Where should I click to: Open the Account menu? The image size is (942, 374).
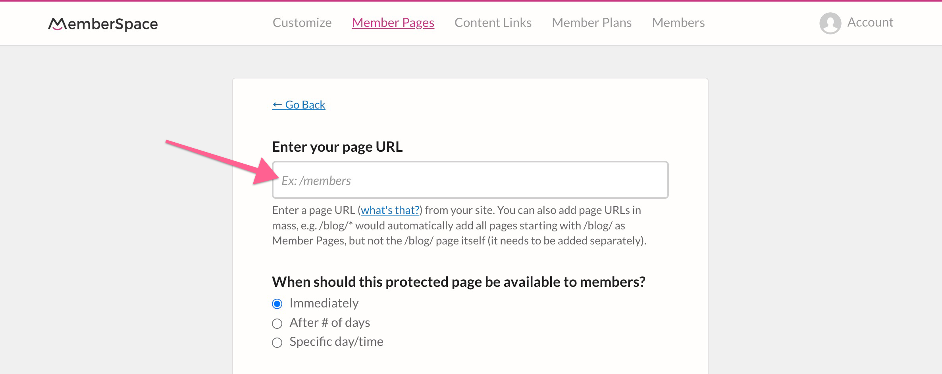point(870,22)
